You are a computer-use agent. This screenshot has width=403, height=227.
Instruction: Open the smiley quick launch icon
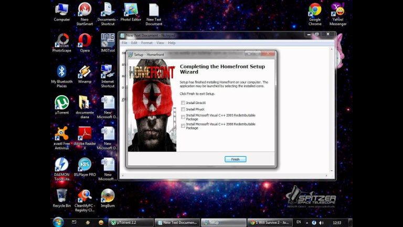pos(101,223)
